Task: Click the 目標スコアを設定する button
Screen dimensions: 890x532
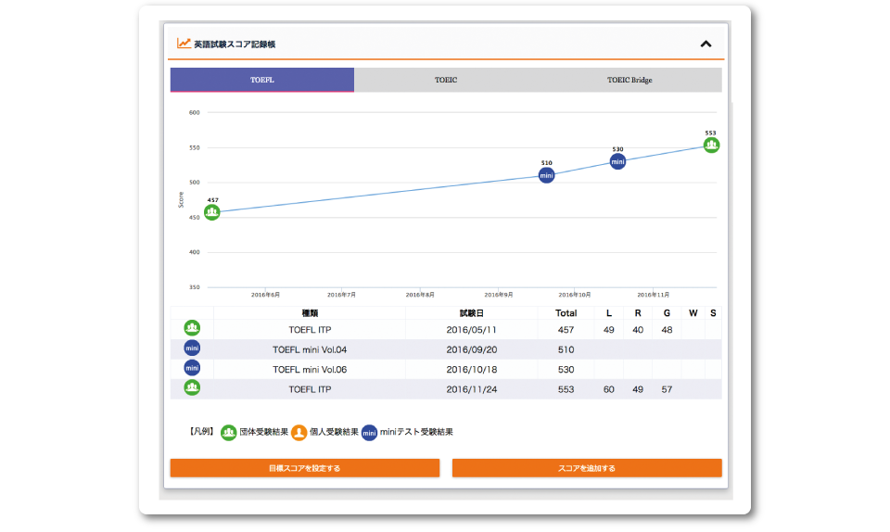Action: (x=305, y=468)
